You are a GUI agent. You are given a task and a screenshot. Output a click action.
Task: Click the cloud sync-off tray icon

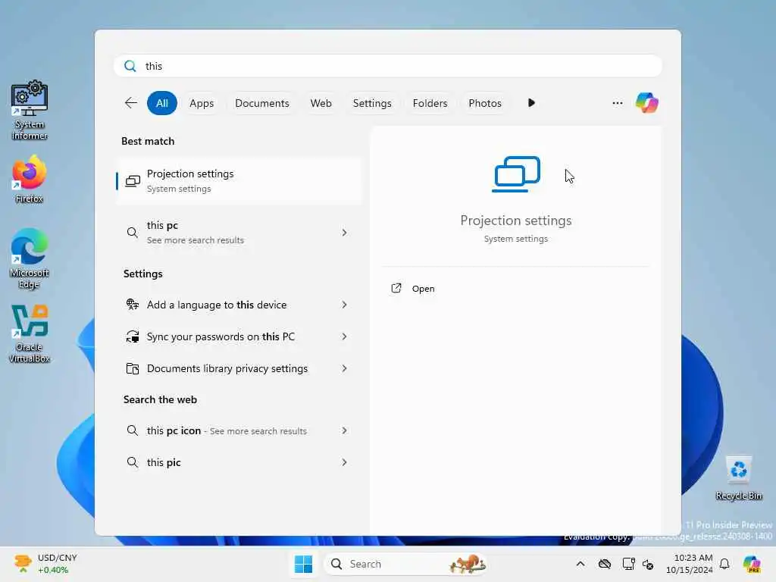point(604,564)
